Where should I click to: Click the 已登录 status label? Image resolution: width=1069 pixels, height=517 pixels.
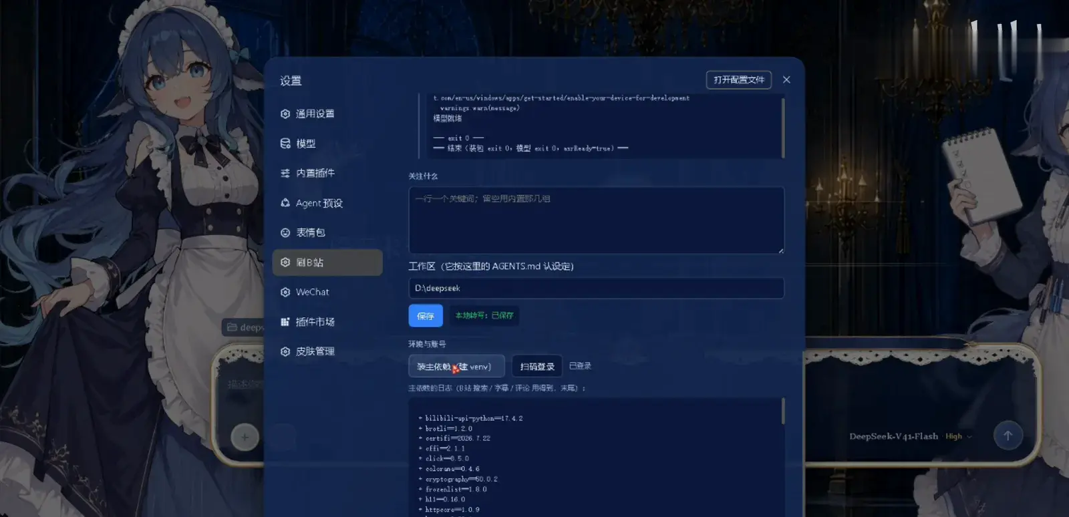pyautogui.click(x=580, y=366)
